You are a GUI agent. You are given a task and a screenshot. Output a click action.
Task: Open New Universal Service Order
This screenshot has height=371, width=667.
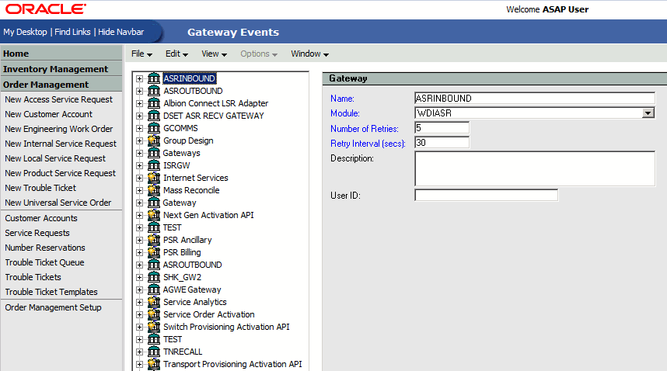tap(58, 203)
